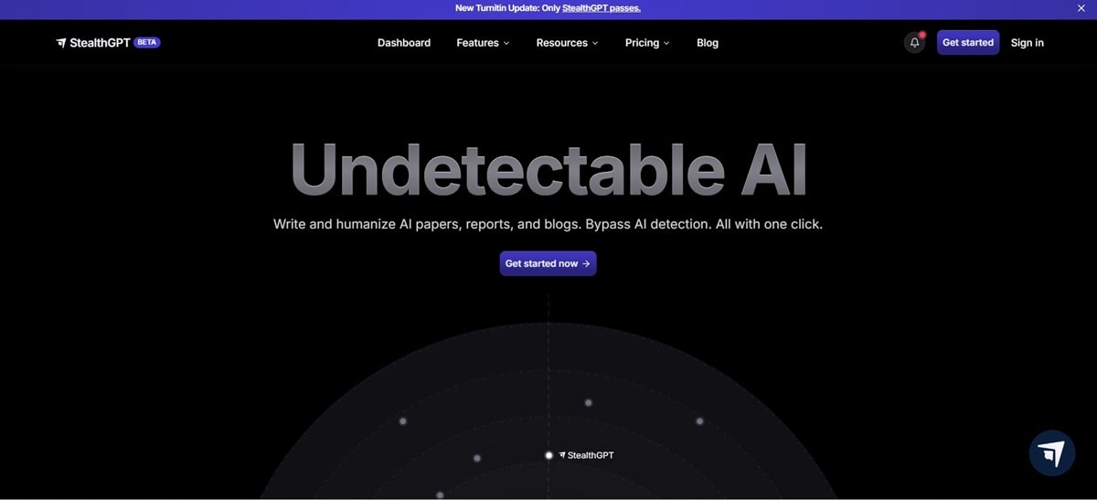
Task: Click the gray dot left of StealthGPT marker
Action: pos(477,458)
